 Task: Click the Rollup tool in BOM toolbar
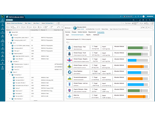pos(40,27)
